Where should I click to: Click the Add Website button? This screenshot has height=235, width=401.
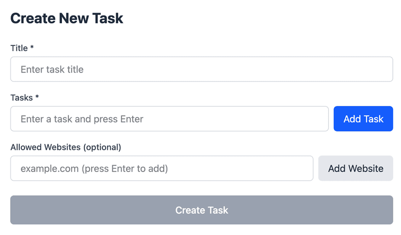click(355, 168)
